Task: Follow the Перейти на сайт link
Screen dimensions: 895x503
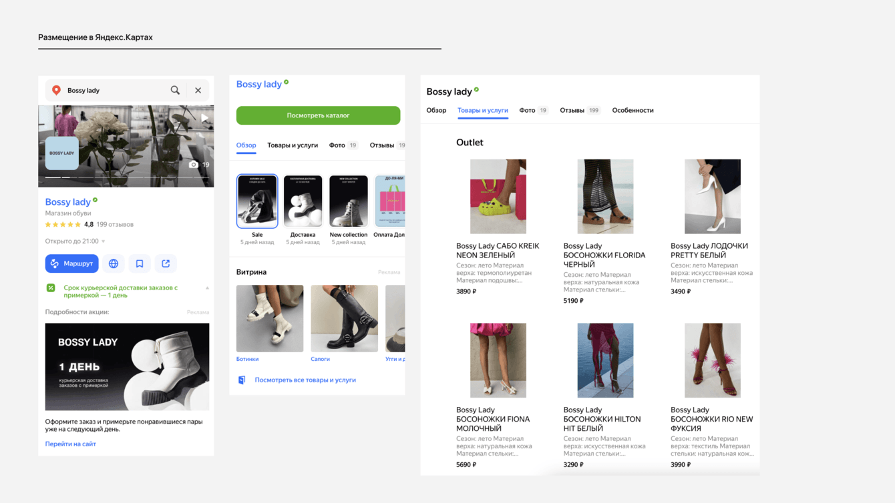Action: tap(71, 444)
